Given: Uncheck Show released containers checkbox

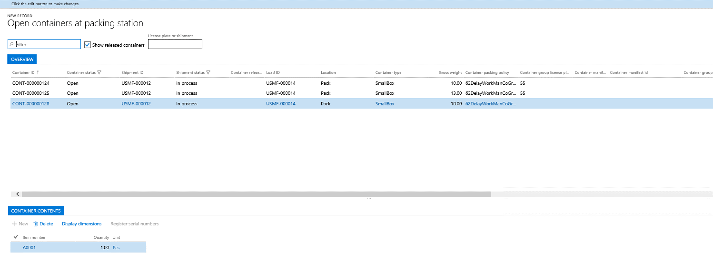Looking at the screenshot, I should pyautogui.click(x=88, y=45).
